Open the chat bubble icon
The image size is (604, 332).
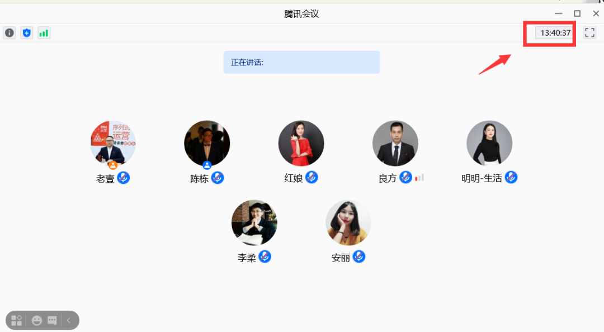click(52, 320)
